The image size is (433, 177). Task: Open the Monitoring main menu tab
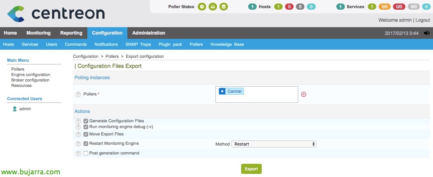(38, 33)
